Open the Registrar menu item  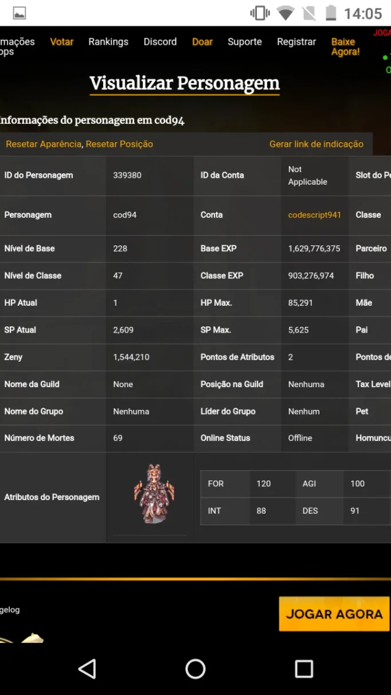pos(296,42)
